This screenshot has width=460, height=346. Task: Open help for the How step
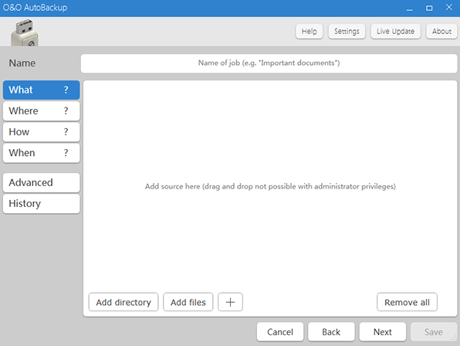click(66, 132)
